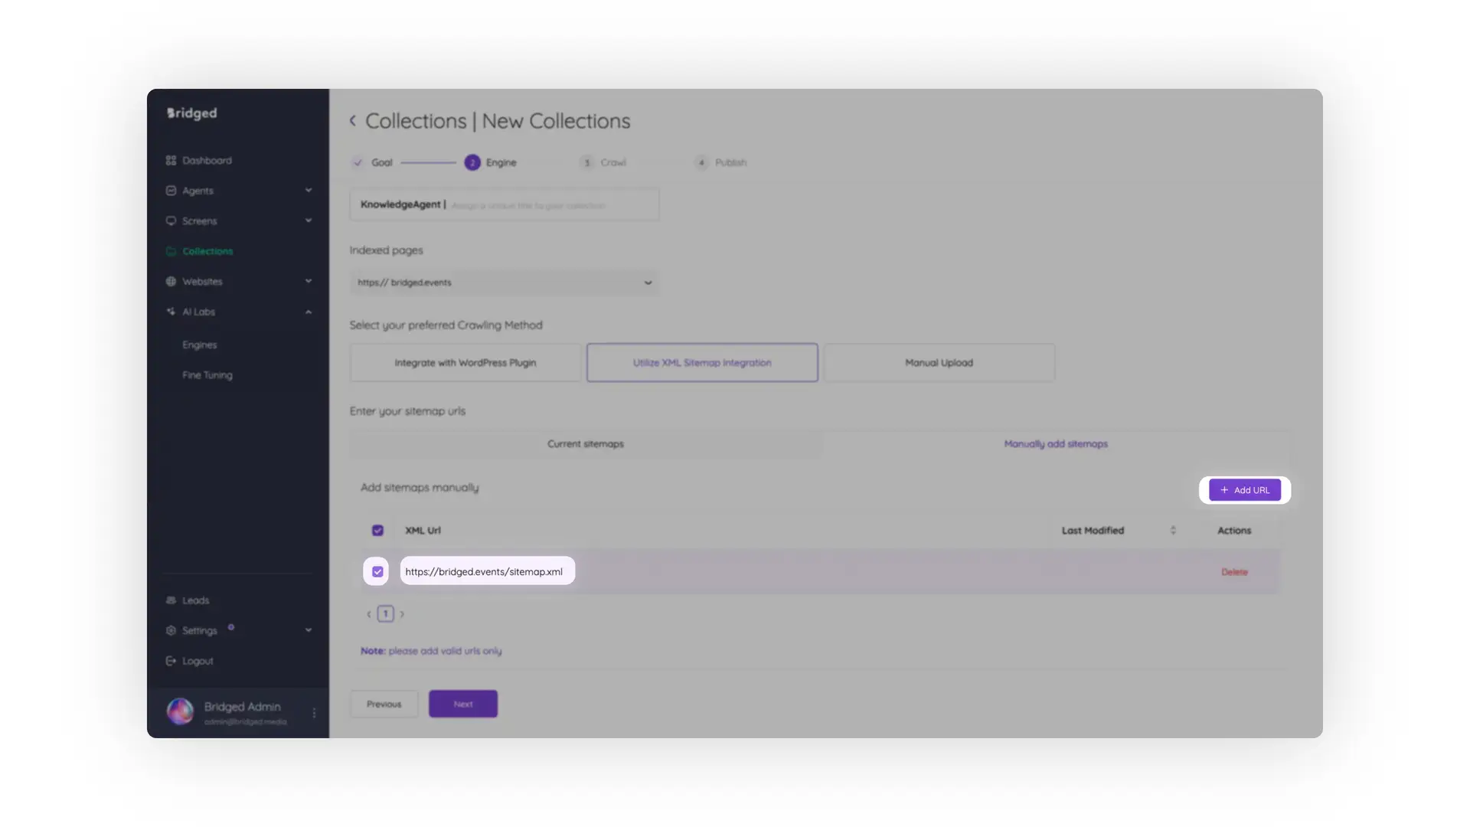
Task: Uncheck the select-all XML Url checkbox
Action: tap(377, 530)
